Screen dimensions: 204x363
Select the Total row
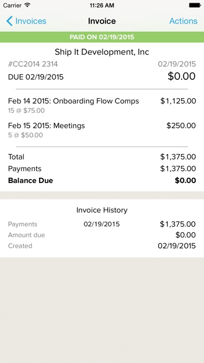102,157
